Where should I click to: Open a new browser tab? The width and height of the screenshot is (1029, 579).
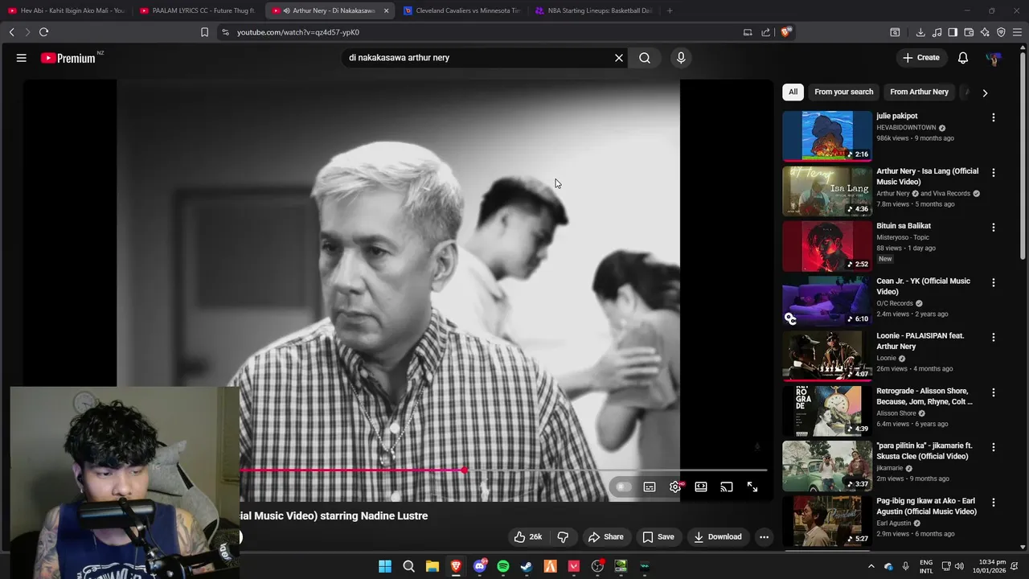point(670,10)
